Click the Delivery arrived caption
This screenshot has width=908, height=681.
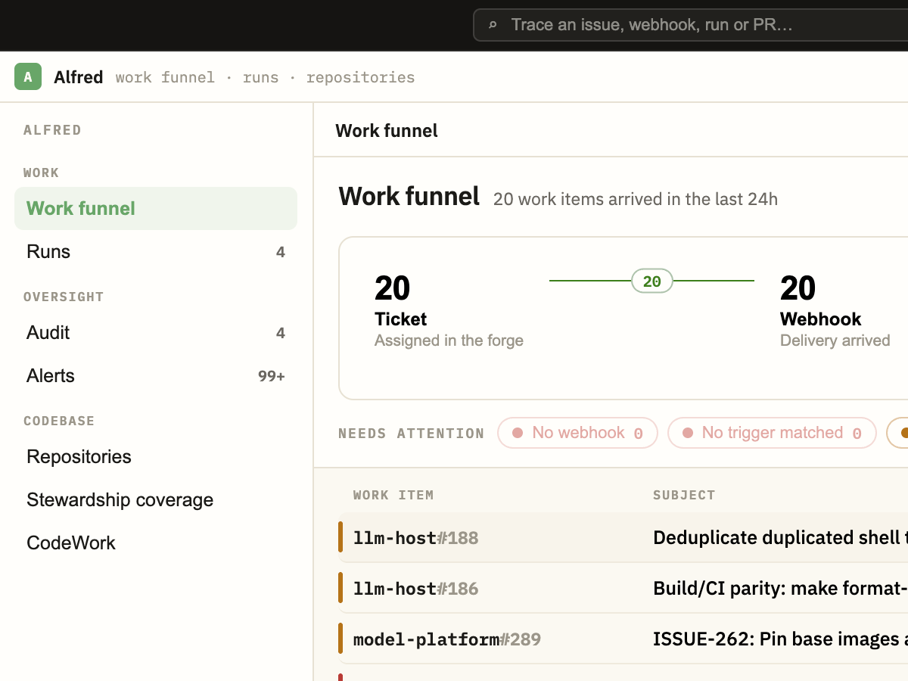(835, 340)
